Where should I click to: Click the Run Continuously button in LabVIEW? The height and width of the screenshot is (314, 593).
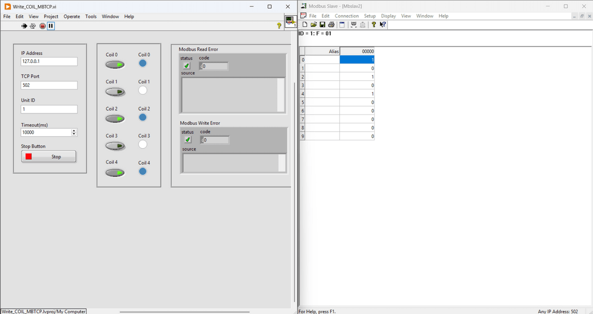point(33,26)
